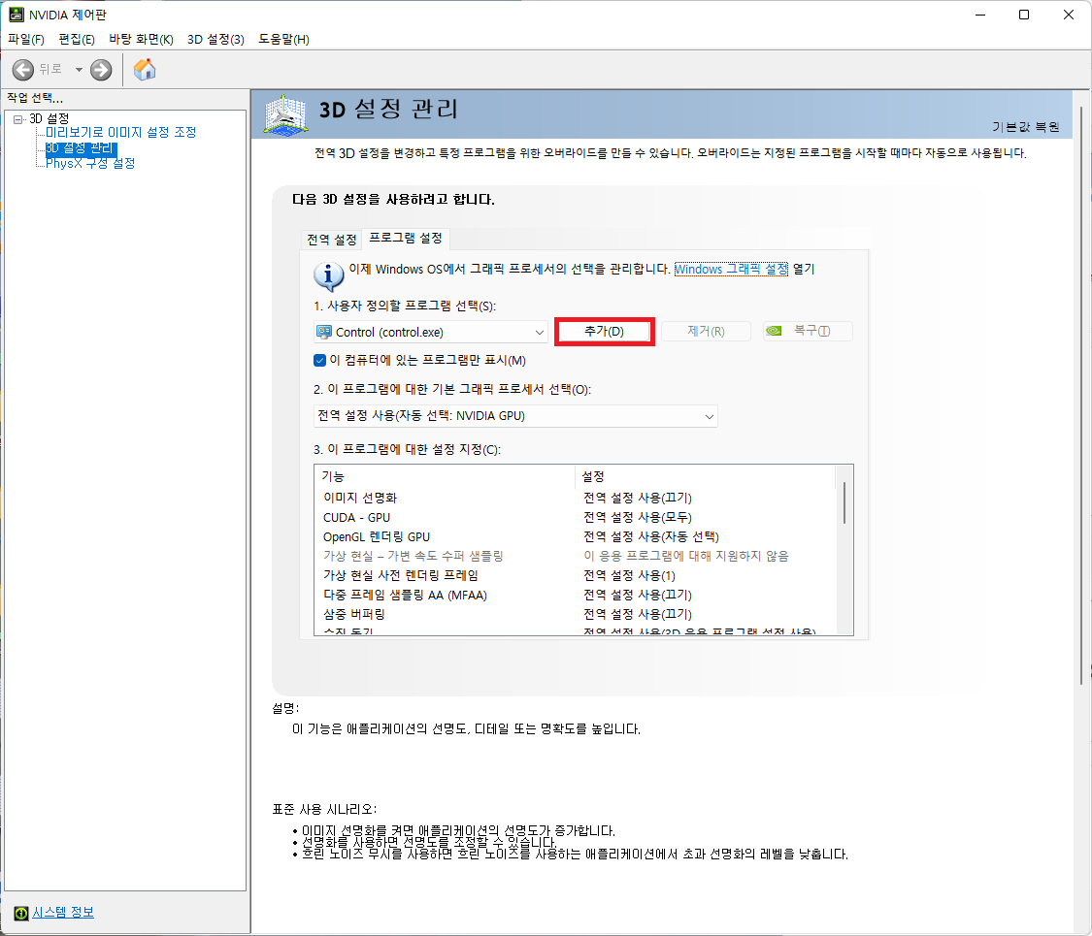
Task: Open the Control (control.exe) program dropdown
Action: pos(430,333)
